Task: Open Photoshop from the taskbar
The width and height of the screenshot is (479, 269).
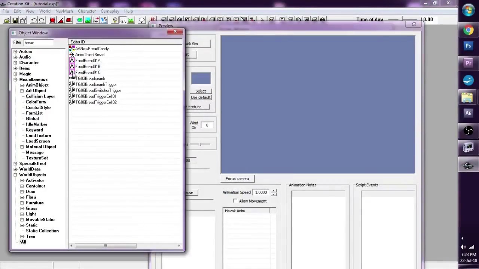Action: tap(468, 46)
